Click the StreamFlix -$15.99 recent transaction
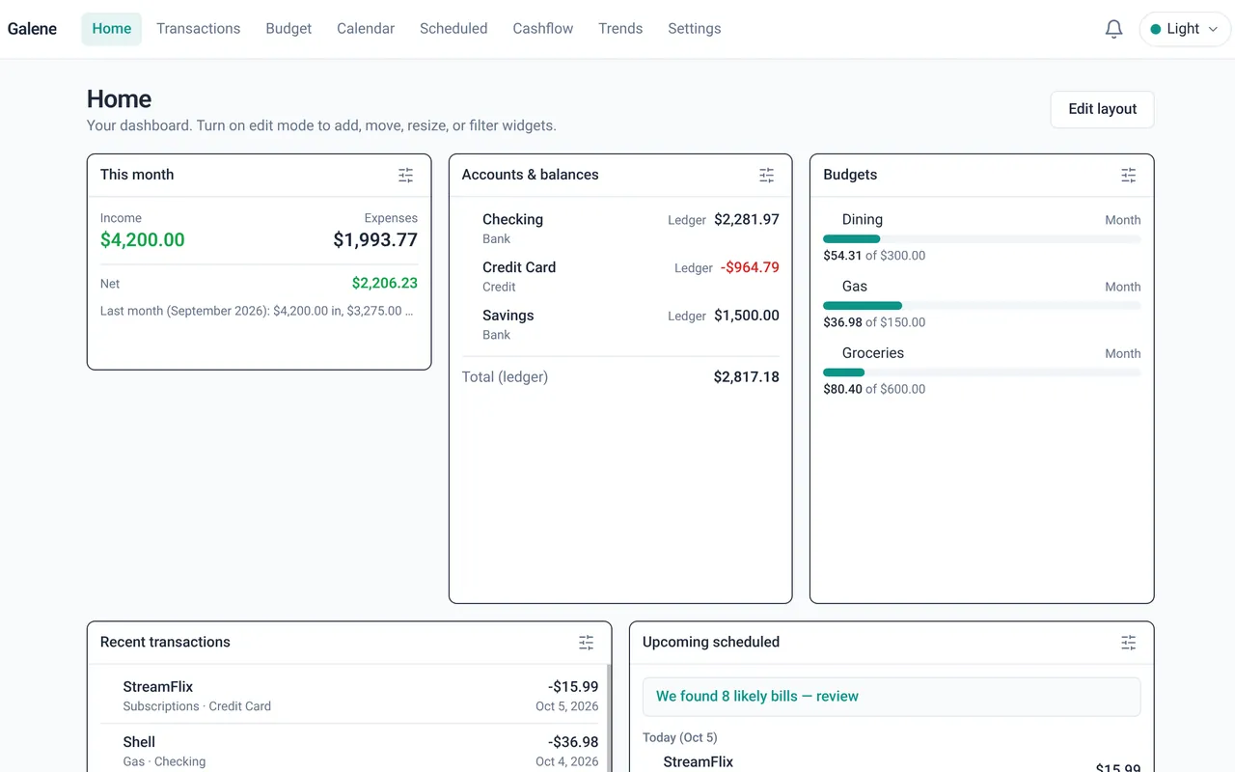1235x772 pixels. tap(349, 696)
